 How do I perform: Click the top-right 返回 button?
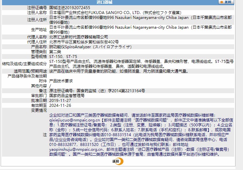(226, 2)
